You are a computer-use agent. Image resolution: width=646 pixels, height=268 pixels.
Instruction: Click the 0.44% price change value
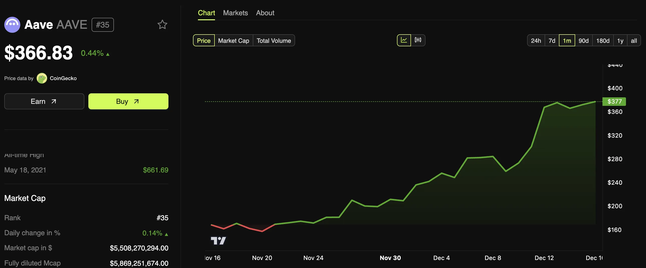pyautogui.click(x=92, y=53)
